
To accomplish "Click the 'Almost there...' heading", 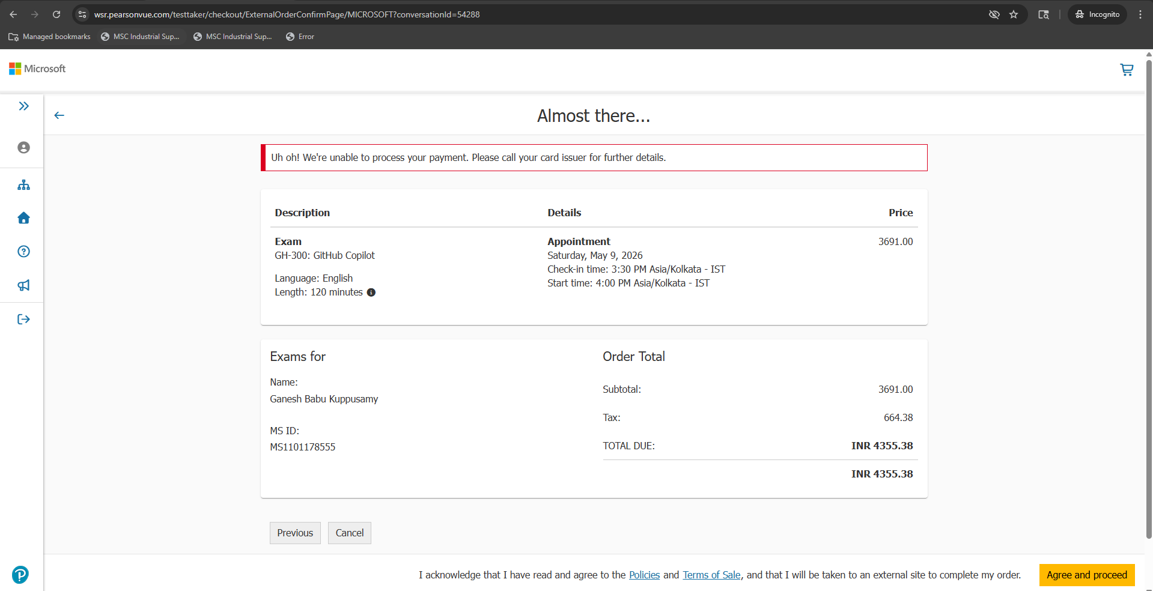I will coord(594,115).
